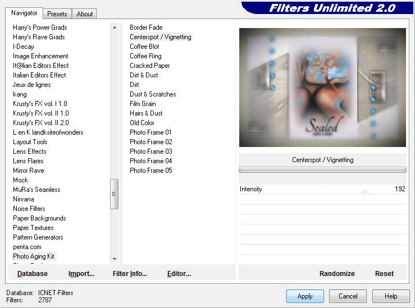This screenshot has height=308, width=415.
Task: Select the Cracked Paper filter
Action: click(150, 66)
